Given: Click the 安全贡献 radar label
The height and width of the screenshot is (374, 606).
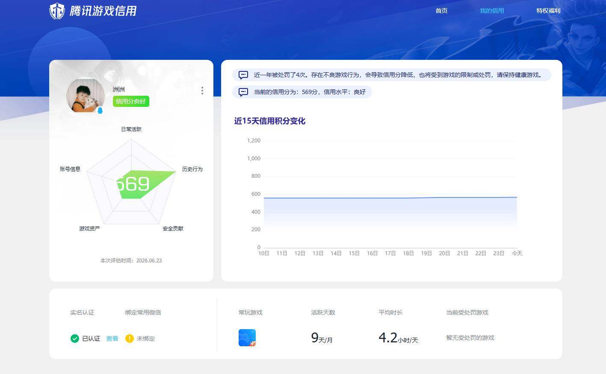Looking at the screenshot, I should click(173, 229).
